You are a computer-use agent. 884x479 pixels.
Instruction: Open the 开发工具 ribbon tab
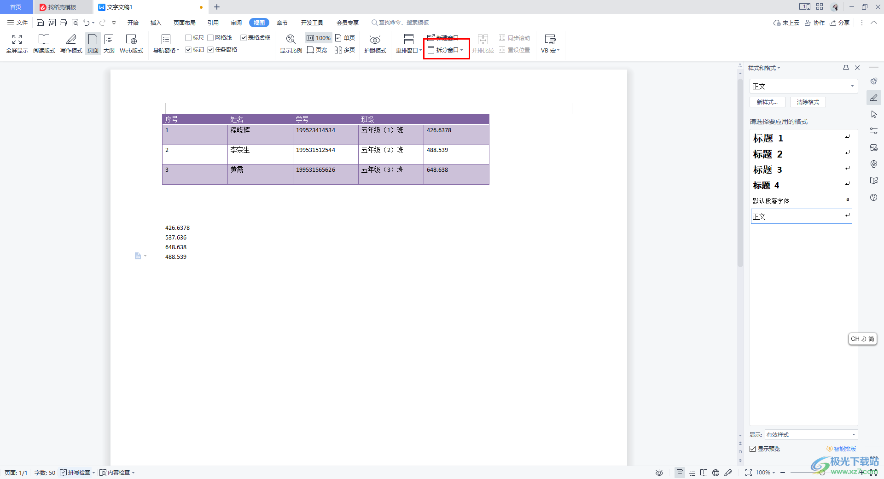pos(312,23)
